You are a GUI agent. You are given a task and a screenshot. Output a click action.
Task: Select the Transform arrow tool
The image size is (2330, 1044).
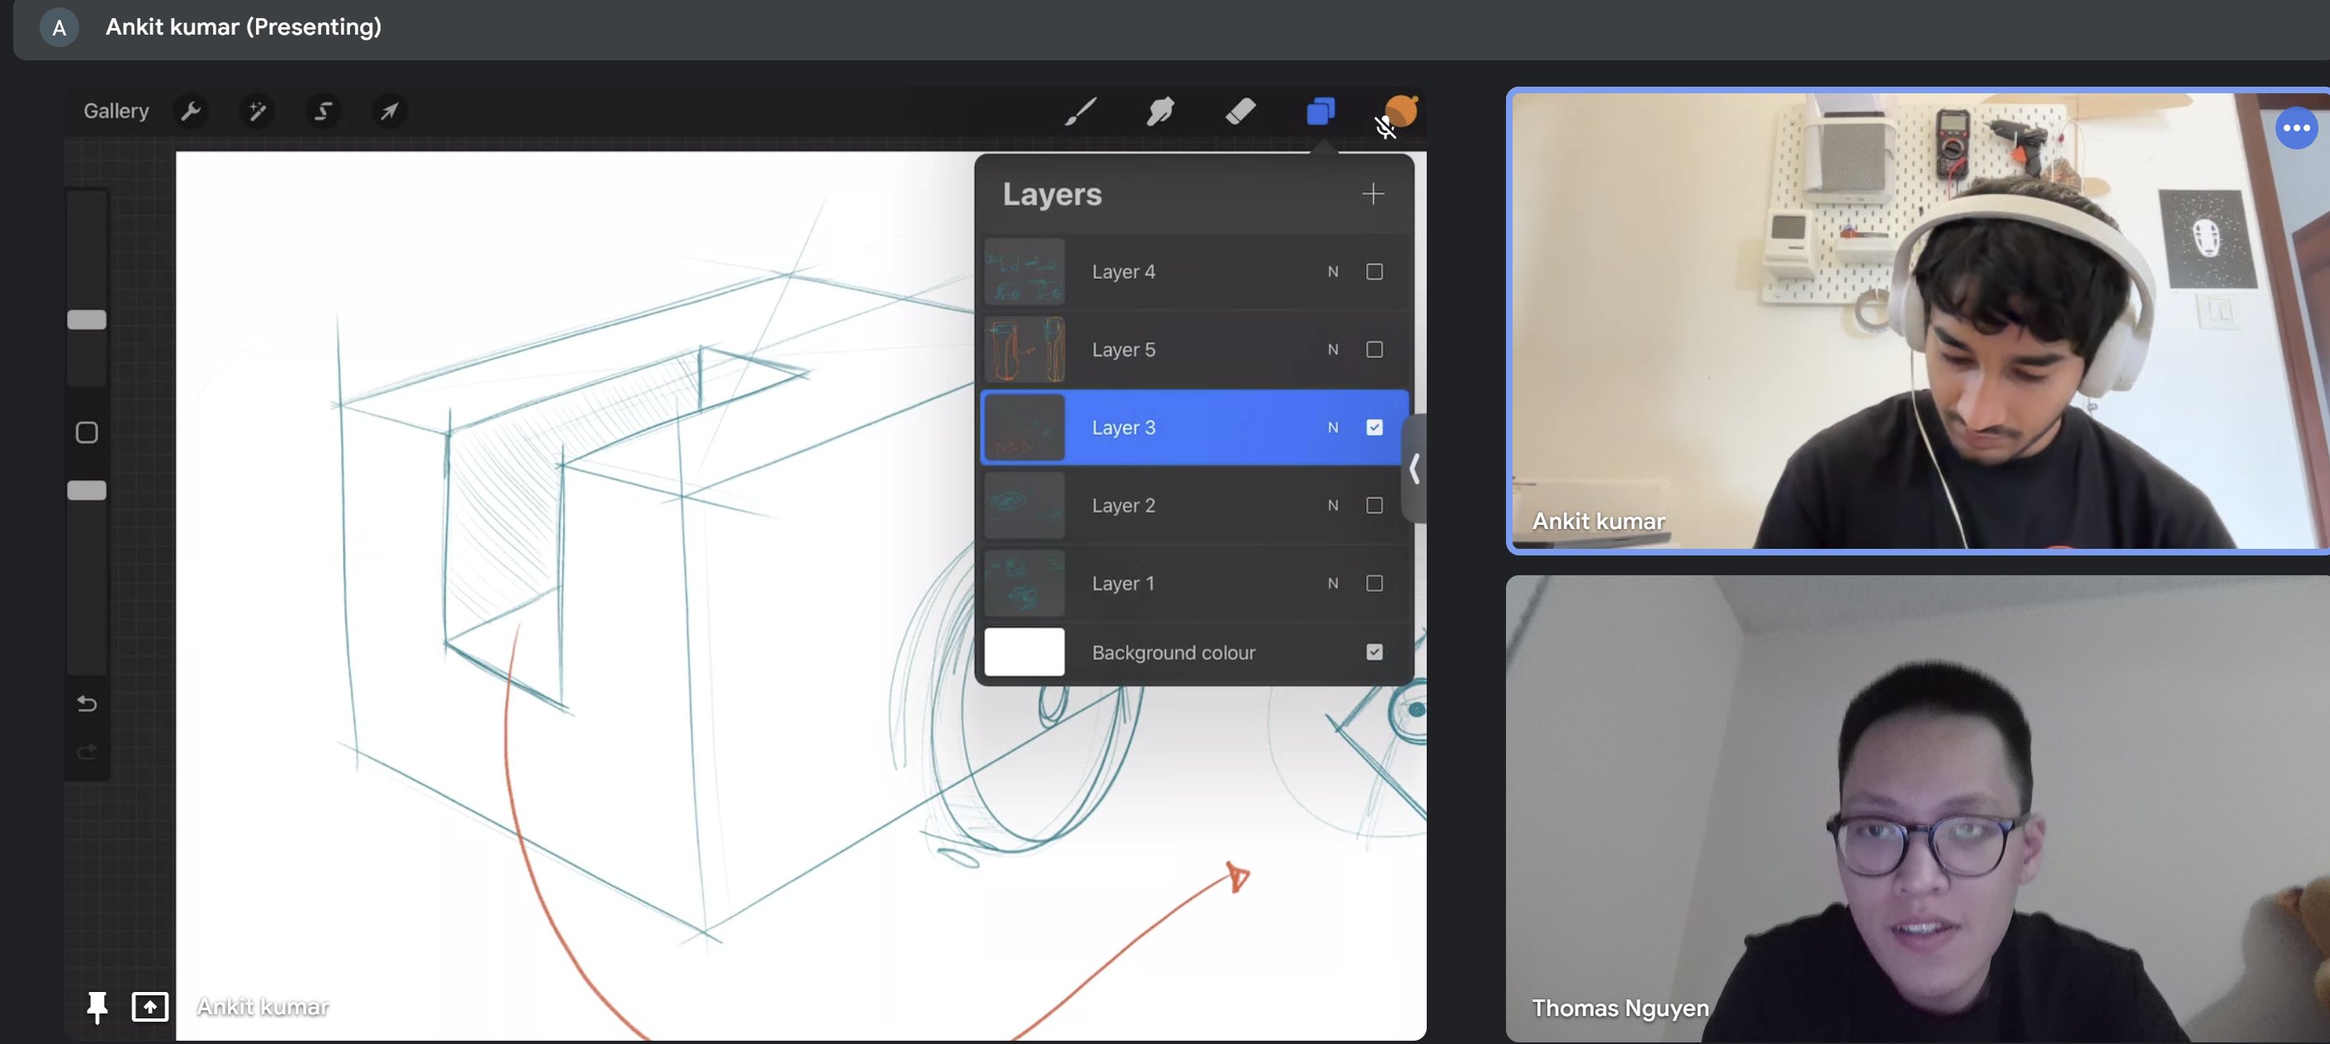tap(389, 111)
